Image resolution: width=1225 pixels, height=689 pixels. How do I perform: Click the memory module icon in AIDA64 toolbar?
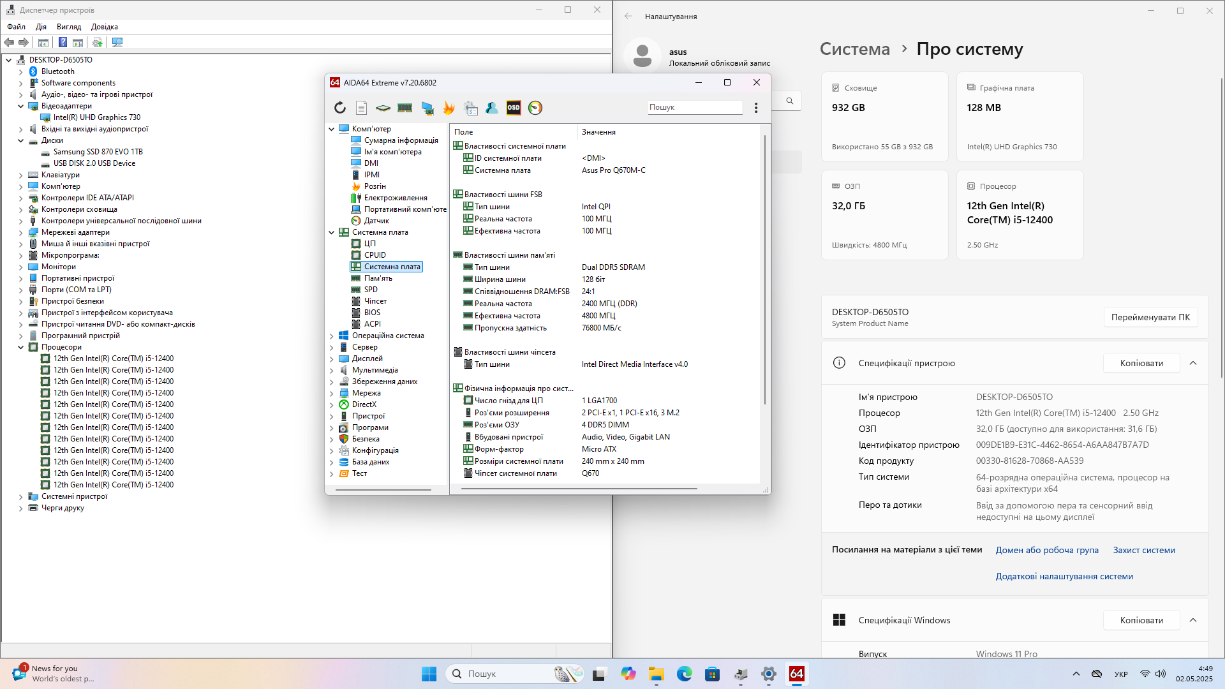[x=405, y=108]
